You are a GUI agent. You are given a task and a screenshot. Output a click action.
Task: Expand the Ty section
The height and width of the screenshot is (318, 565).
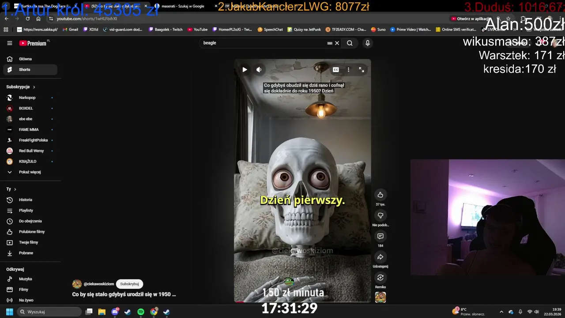coord(11,189)
